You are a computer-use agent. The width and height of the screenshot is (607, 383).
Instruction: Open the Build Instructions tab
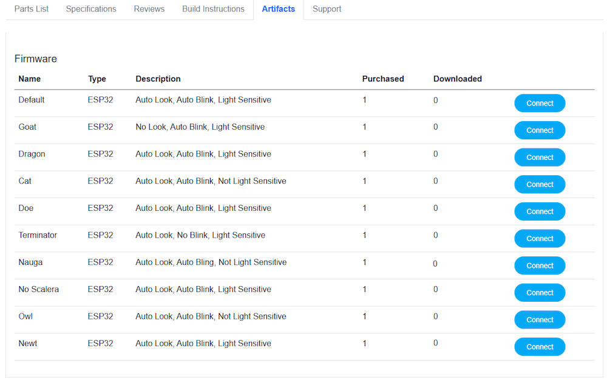coord(213,9)
